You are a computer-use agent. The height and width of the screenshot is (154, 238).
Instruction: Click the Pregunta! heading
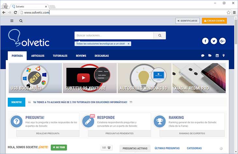click(35, 117)
